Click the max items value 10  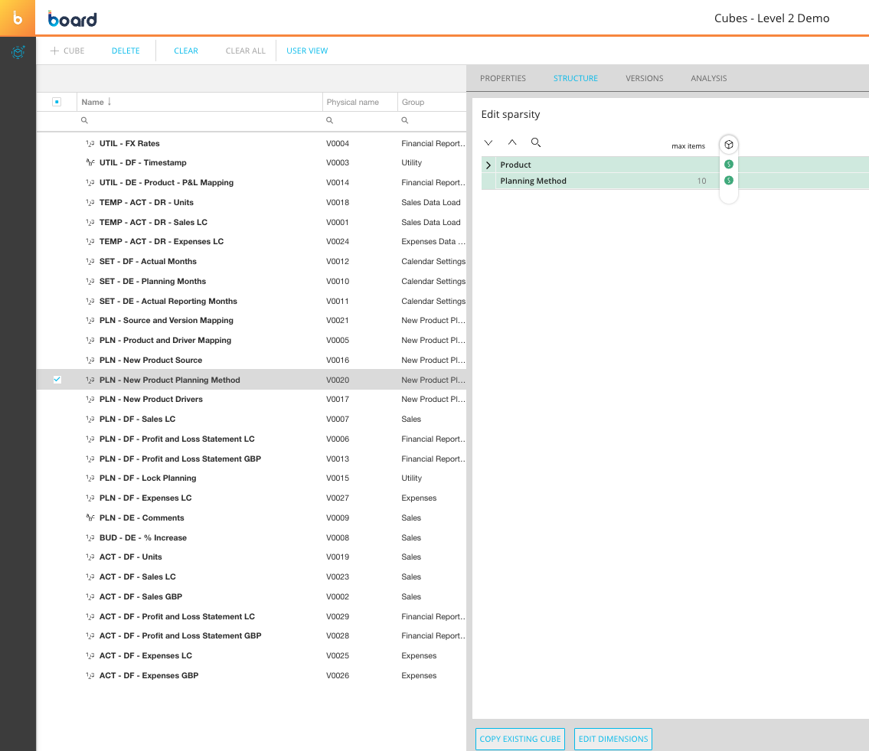point(701,181)
